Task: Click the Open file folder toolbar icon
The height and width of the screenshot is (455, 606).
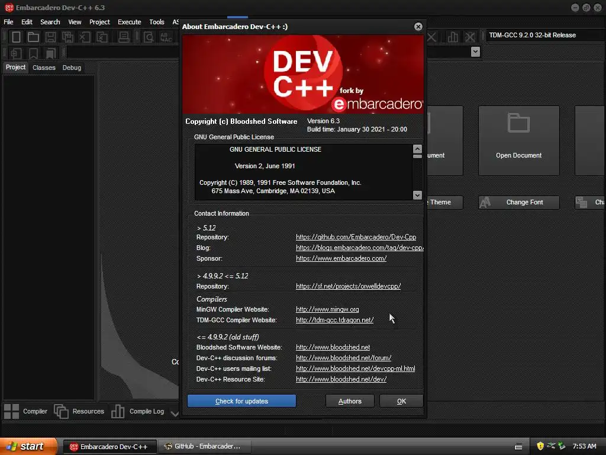Action: click(33, 37)
